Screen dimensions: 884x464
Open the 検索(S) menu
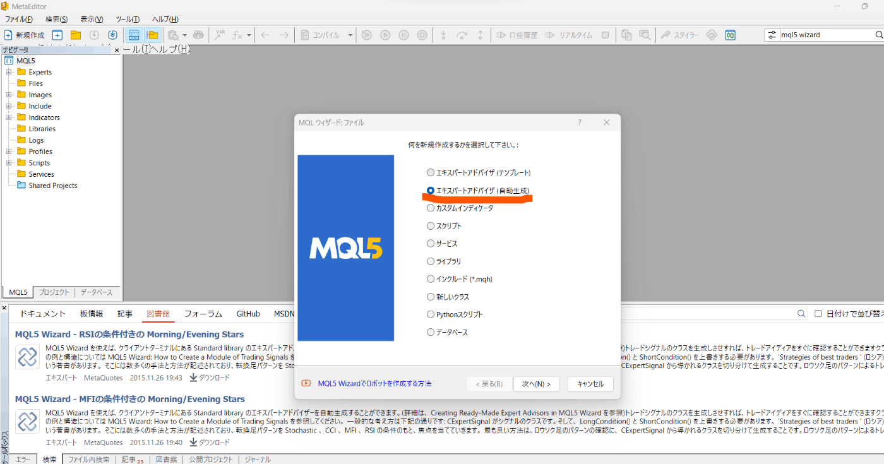[x=57, y=19]
